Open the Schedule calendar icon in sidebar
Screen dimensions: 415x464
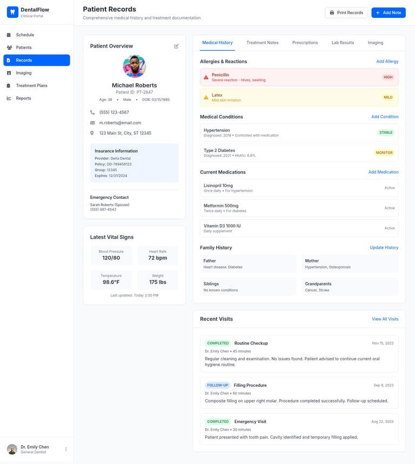(9, 35)
